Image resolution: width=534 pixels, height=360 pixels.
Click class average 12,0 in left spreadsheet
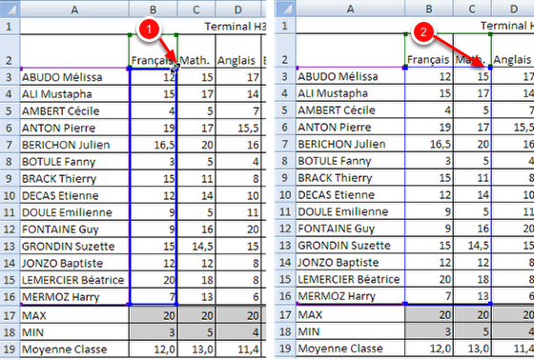point(154,350)
